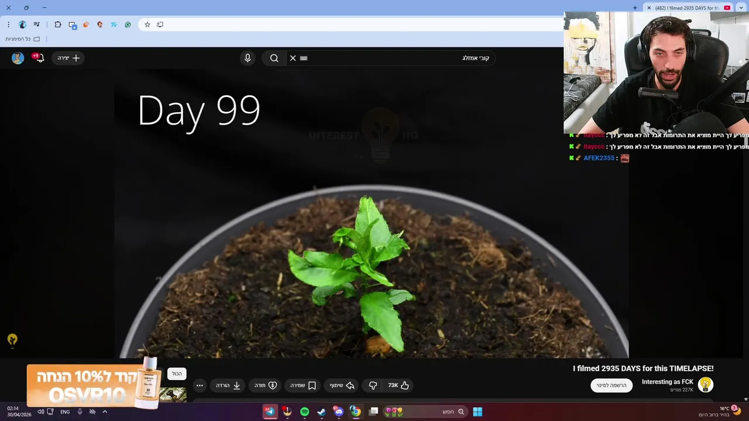Open a new browser tab with plus
The height and width of the screenshot is (421, 749).
pyautogui.click(x=635, y=8)
